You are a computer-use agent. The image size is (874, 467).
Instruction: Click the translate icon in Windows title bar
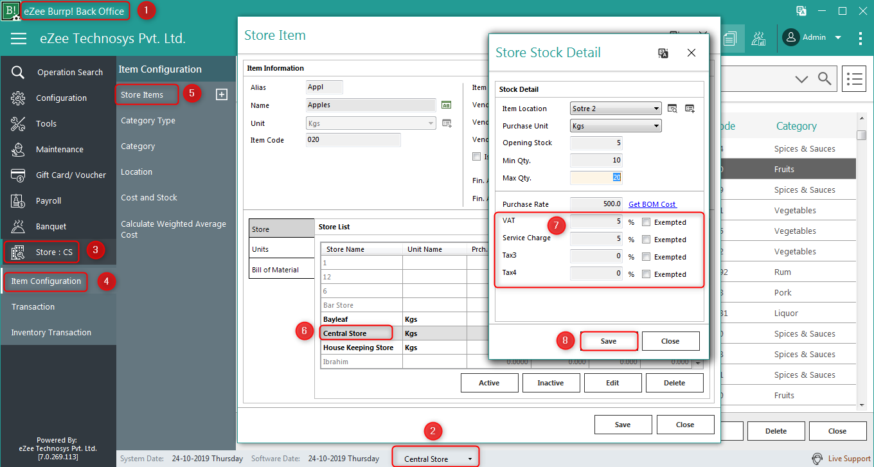pos(801,11)
